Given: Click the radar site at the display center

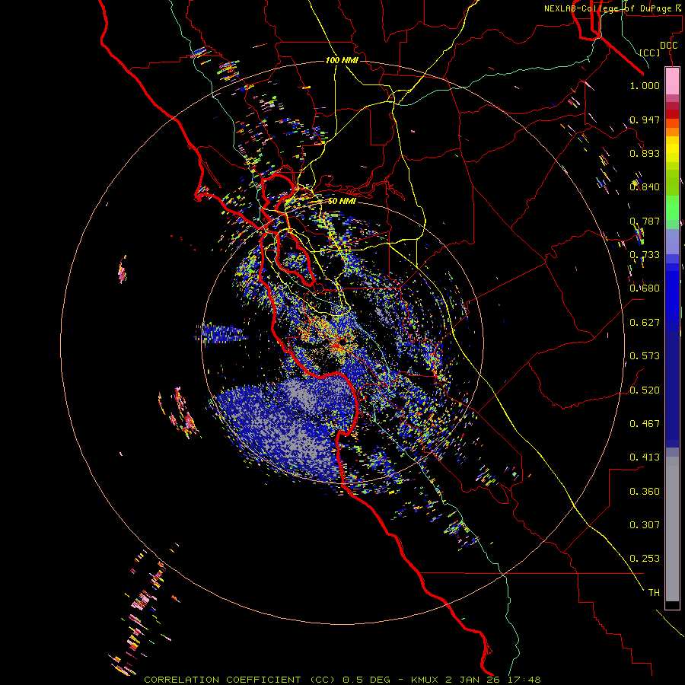Looking at the screenshot, I should tap(342, 341).
